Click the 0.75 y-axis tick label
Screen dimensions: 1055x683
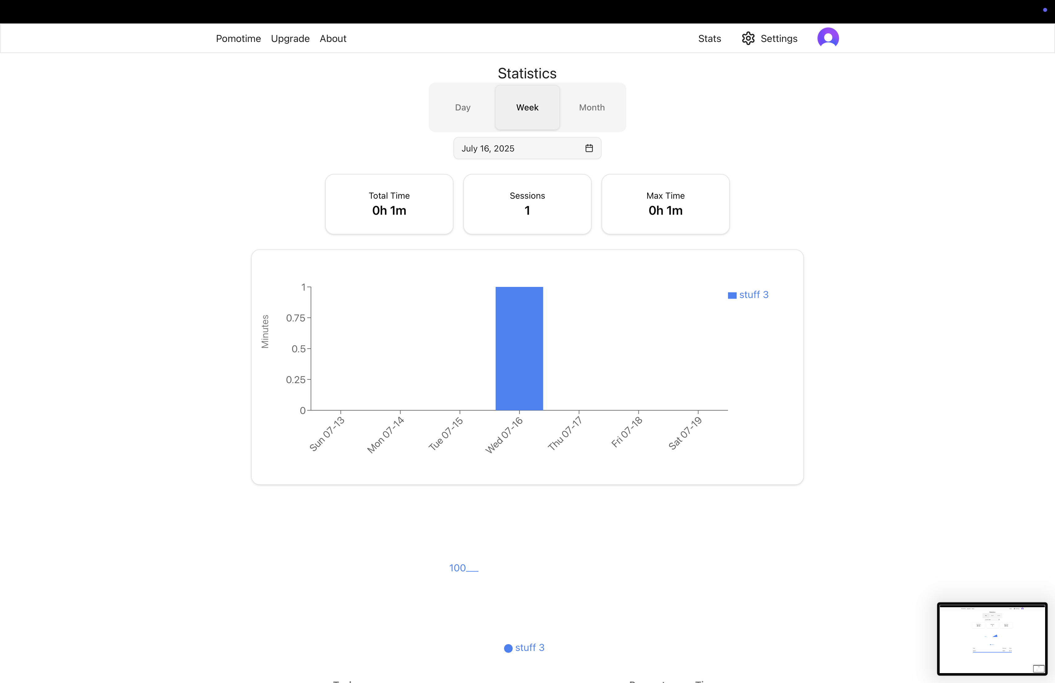tap(296, 318)
